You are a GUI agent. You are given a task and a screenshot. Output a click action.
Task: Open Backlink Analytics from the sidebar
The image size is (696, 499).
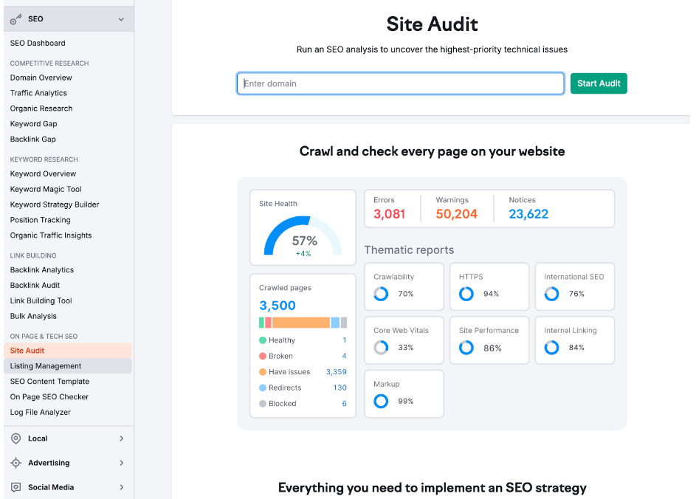pos(42,270)
